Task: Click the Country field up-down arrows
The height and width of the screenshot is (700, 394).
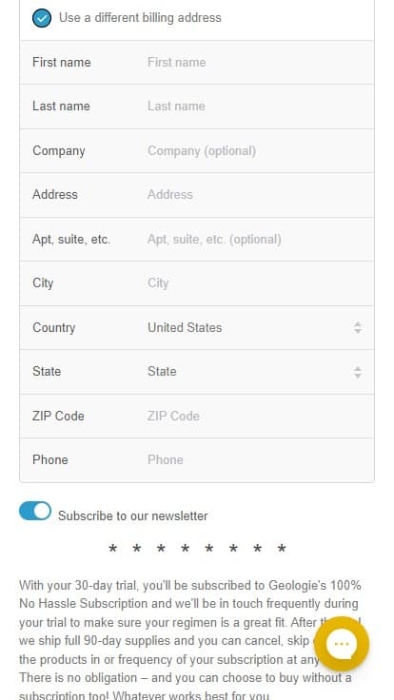Action: pos(358,328)
